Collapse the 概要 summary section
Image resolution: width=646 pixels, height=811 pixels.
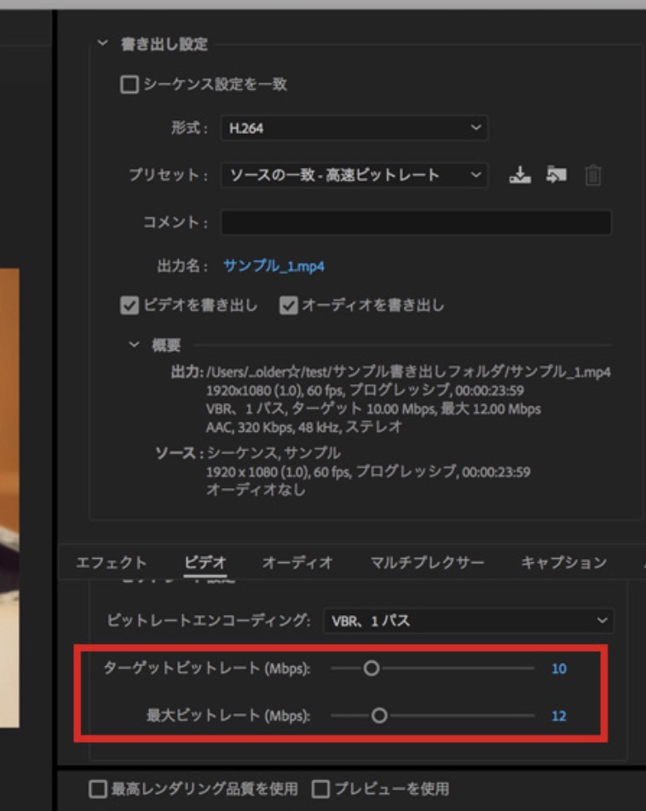point(134,344)
